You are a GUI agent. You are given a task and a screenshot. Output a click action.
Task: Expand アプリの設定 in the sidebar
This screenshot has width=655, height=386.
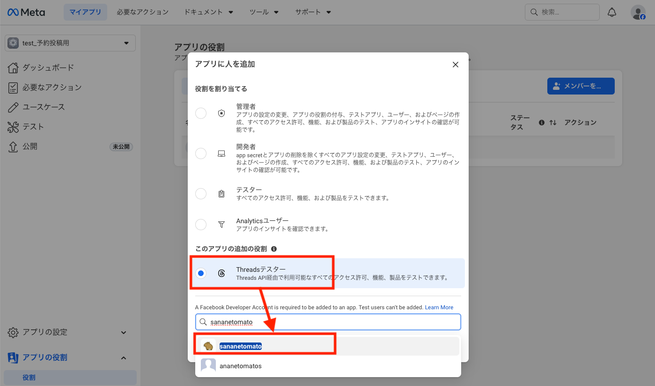(68, 332)
